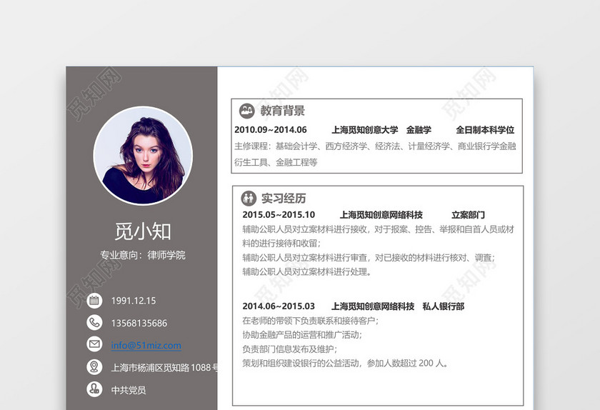Click the line 衍生工具、金融工程等
Screen dimensions: 600x410
click(x=276, y=162)
